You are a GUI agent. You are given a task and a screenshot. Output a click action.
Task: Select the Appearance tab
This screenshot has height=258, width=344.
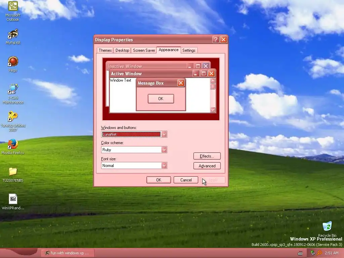[x=169, y=50]
